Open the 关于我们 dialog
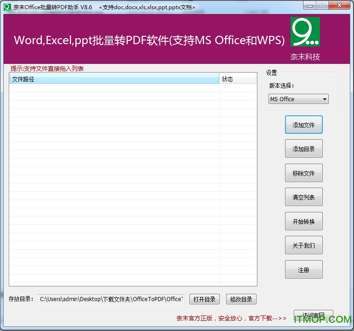This screenshot has height=331, width=354. tap(303, 245)
